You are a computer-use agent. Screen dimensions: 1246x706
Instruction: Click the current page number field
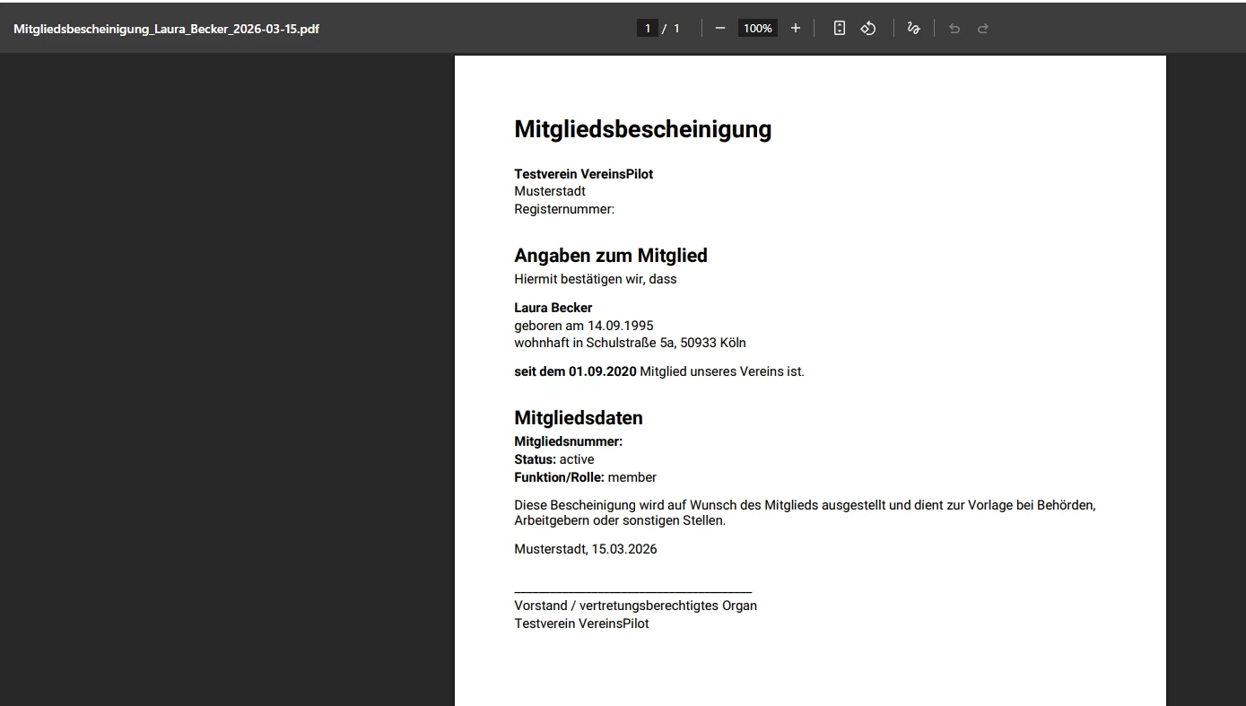(647, 28)
